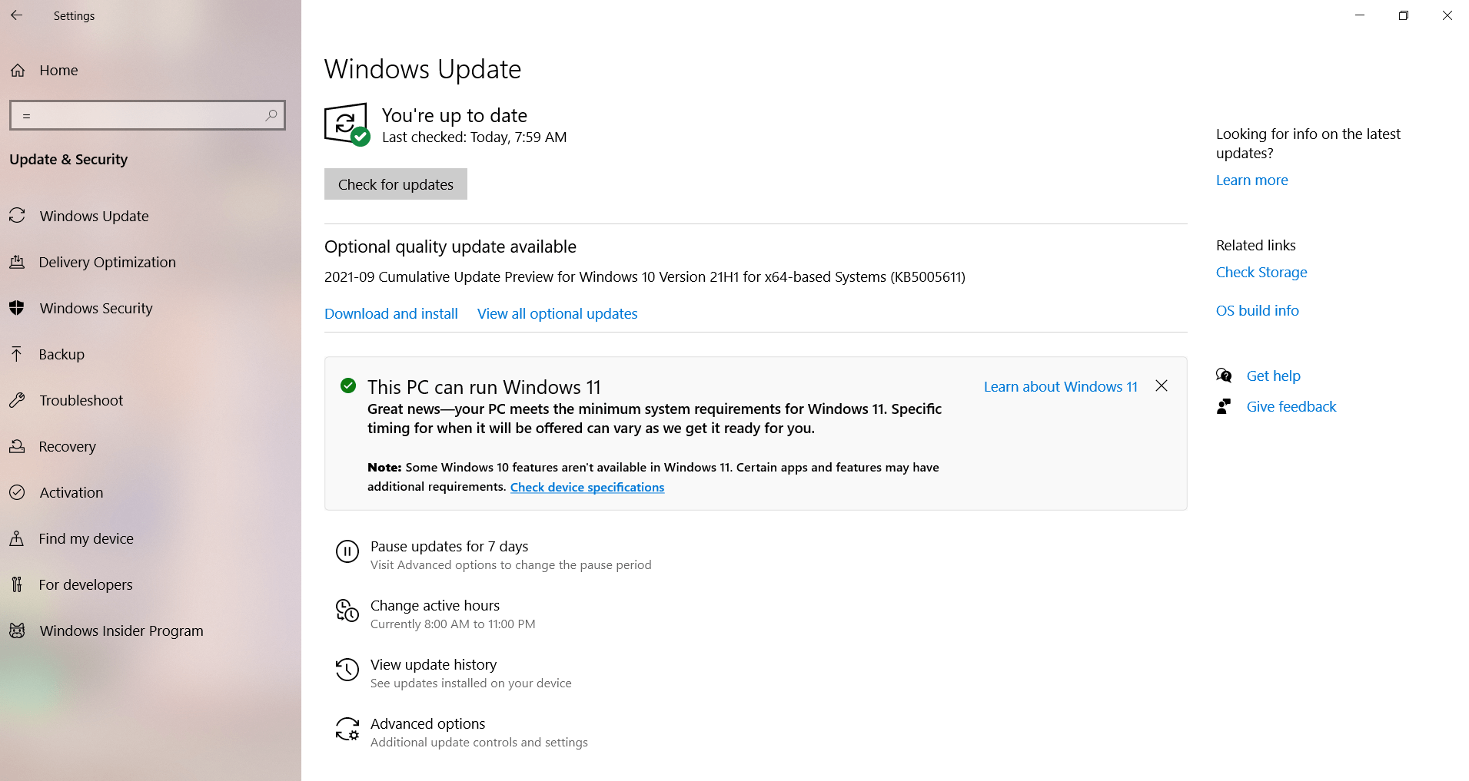Go to the Troubleshoot section
Screen dimensions: 1469x781
81,401
